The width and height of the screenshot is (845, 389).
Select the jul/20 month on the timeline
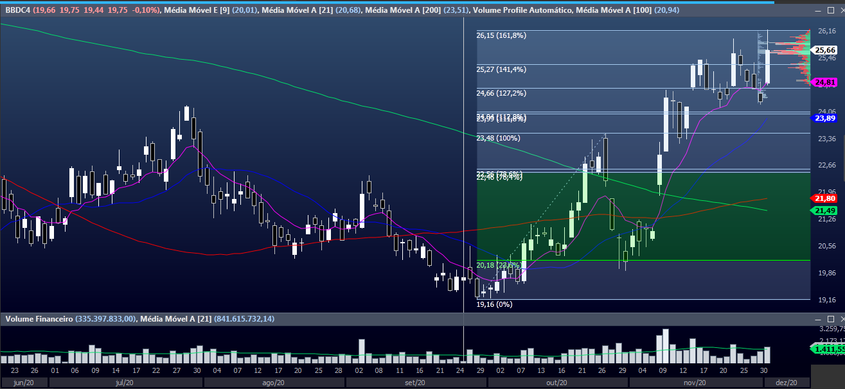coord(125,383)
